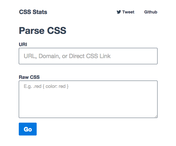
Task: Click the right end of the URI text box
Action: click(x=153, y=56)
